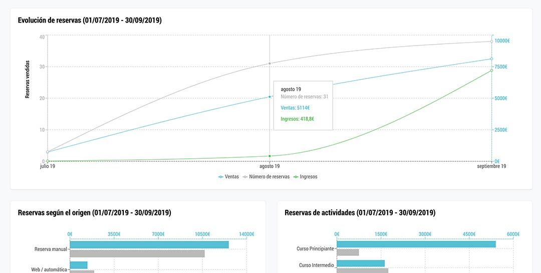The width and height of the screenshot is (541, 273).
Task: Click the 'Reserva manual' row label
Action: click(51, 249)
